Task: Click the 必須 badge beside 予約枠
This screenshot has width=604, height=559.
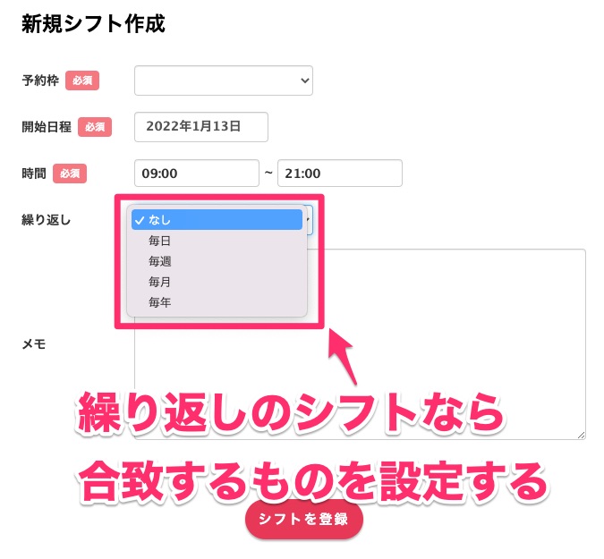Action: coord(82,80)
